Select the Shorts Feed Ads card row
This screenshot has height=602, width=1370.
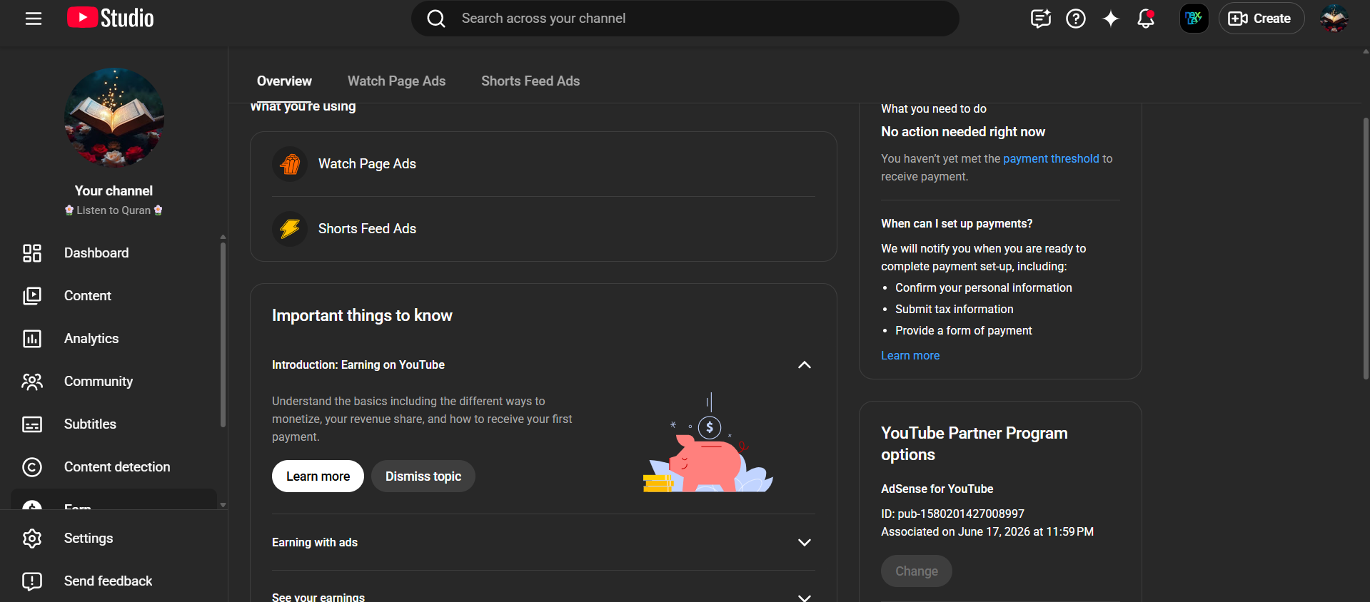[543, 229]
